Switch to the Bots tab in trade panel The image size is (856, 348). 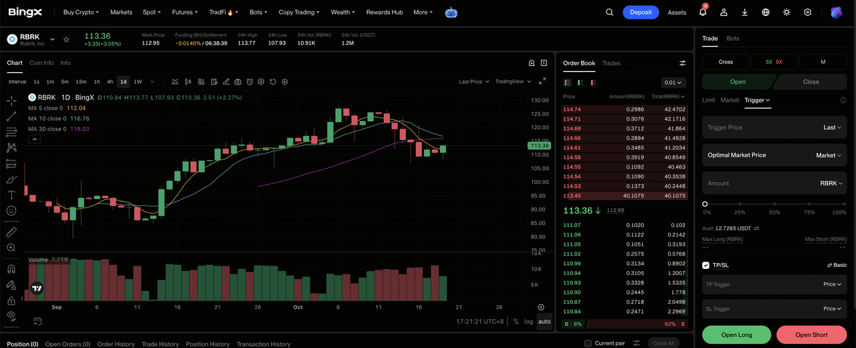(x=733, y=38)
